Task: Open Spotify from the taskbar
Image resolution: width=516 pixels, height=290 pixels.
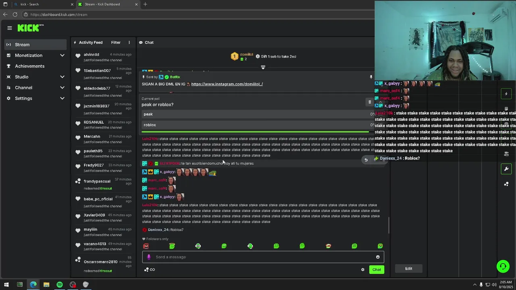Action: pyautogui.click(x=60, y=285)
